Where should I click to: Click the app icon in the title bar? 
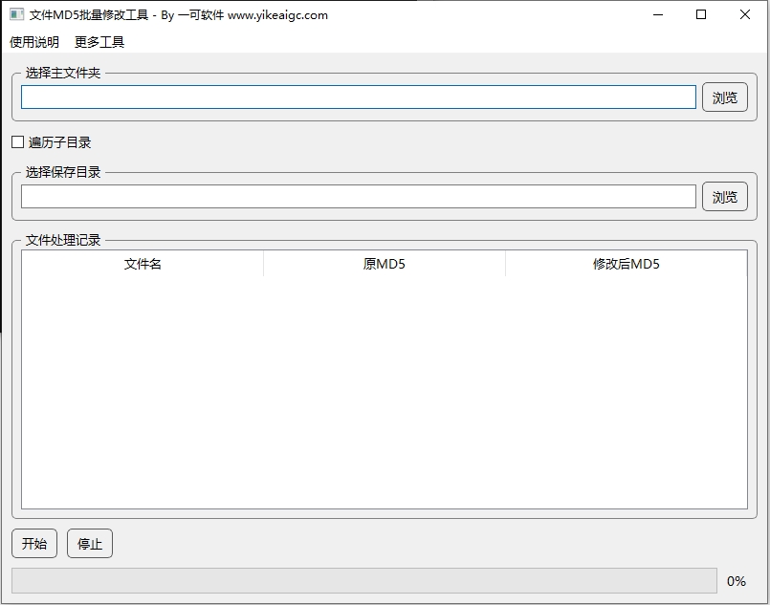16,15
